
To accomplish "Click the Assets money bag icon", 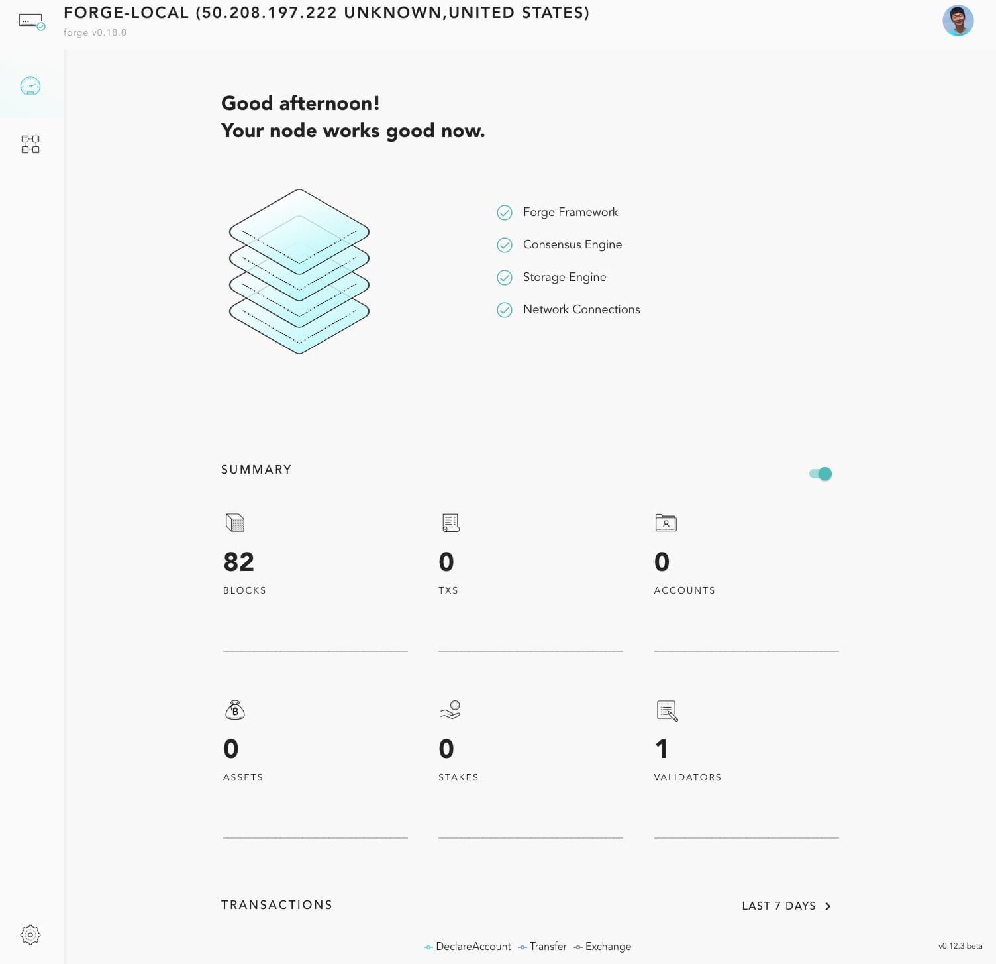I will [x=235, y=710].
